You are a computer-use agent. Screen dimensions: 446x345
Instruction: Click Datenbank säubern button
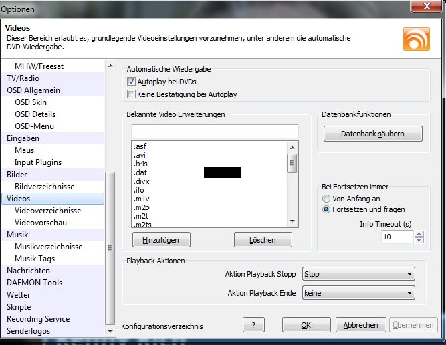pyautogui.click(x=372, y=134)
